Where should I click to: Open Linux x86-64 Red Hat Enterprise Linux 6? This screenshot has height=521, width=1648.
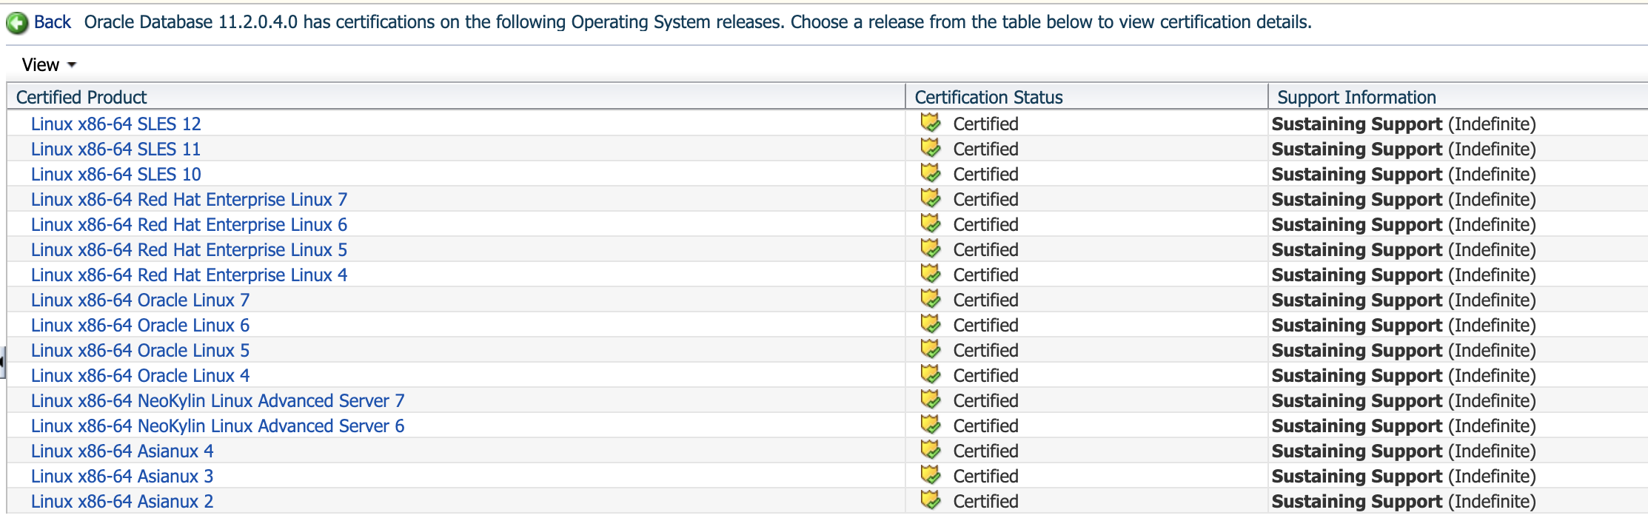pos(189,225)
